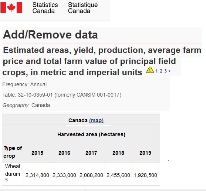
Task: Click the Statistique Canada French wordmark
Action: coord(83,8)
